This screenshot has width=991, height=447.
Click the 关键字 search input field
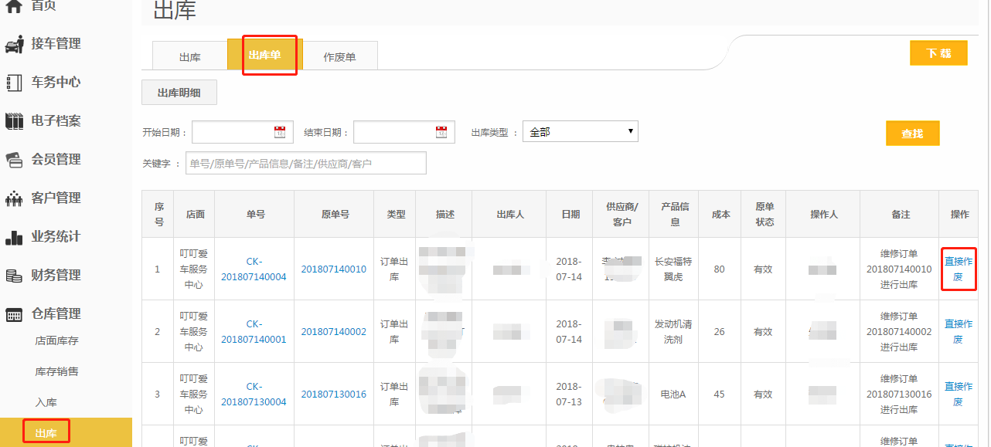pos(305,163)
